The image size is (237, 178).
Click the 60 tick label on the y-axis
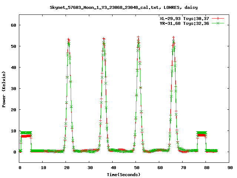13,25
